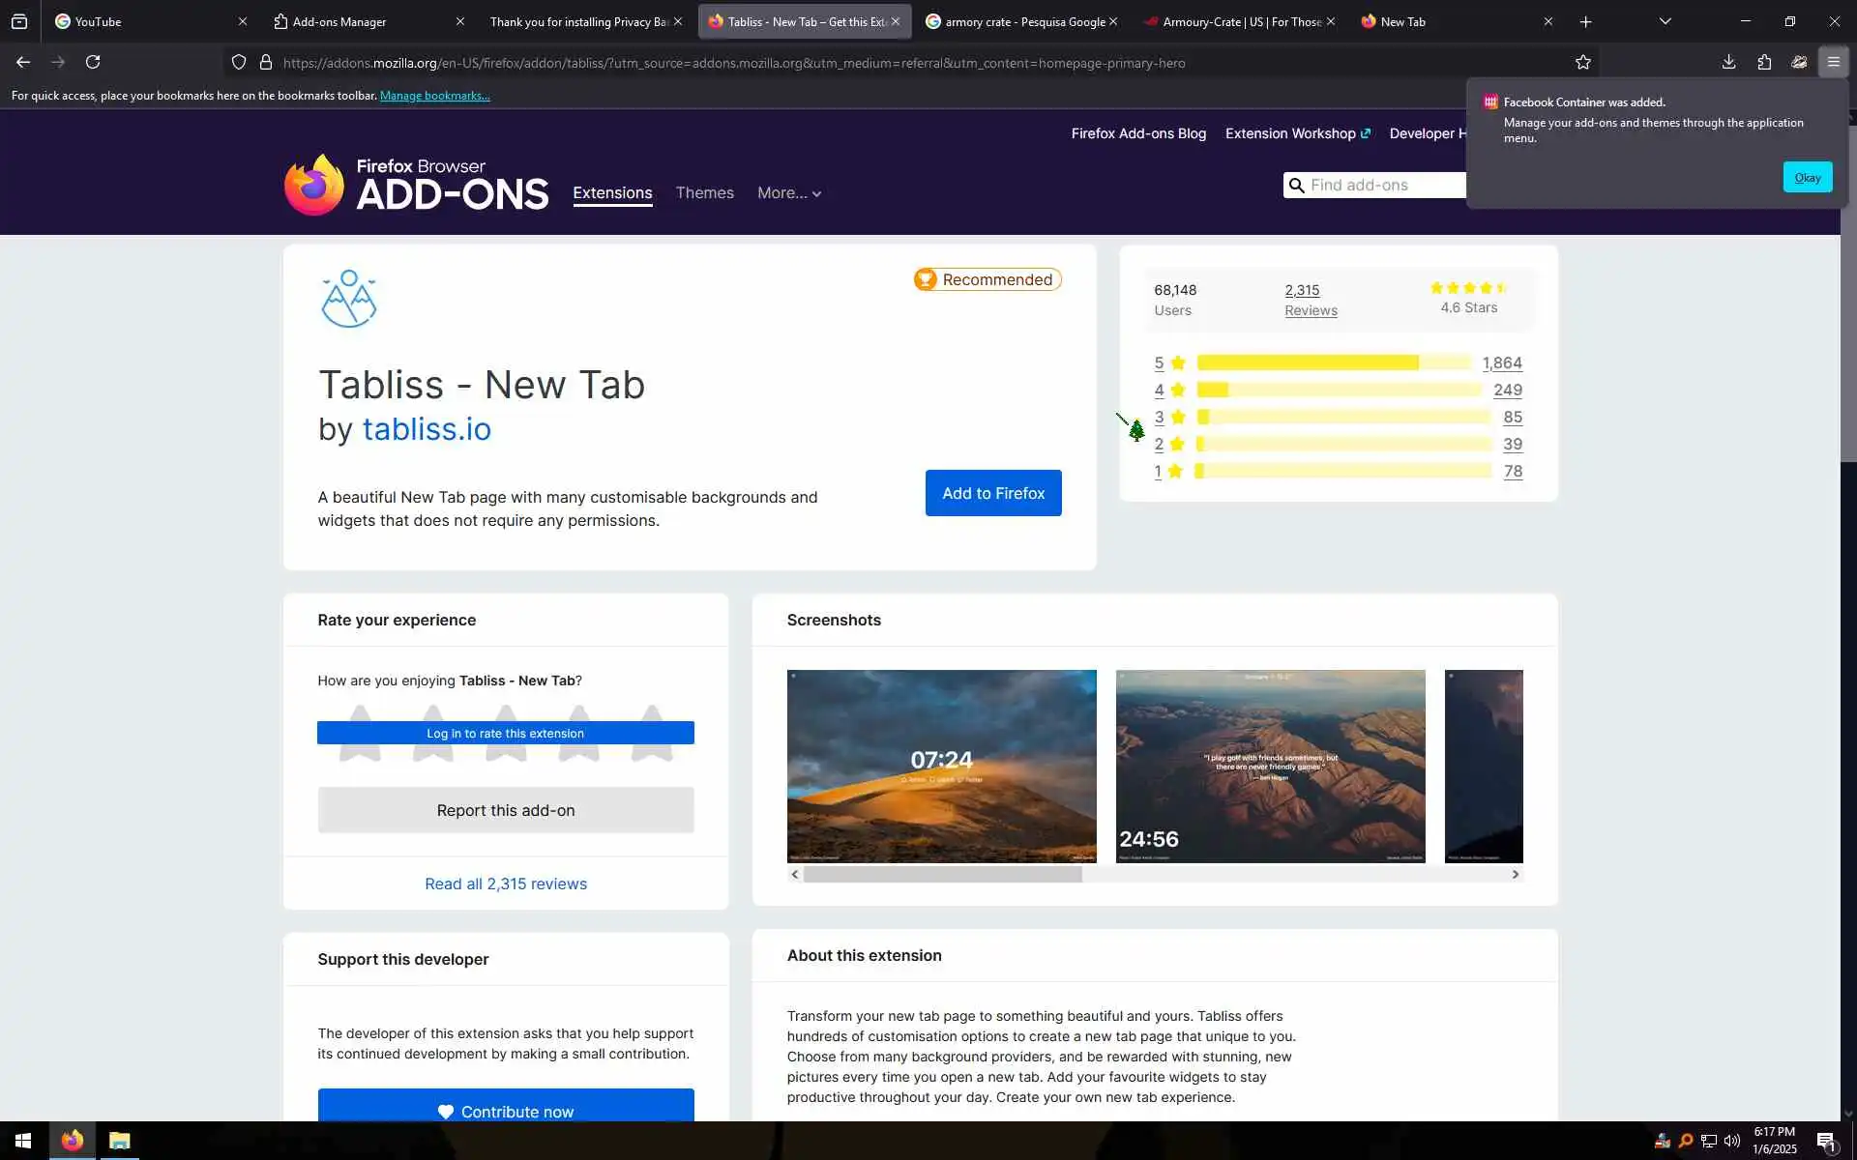Click the page reload icon
The image size is (1857, 1160).
(x=93, y=63)
